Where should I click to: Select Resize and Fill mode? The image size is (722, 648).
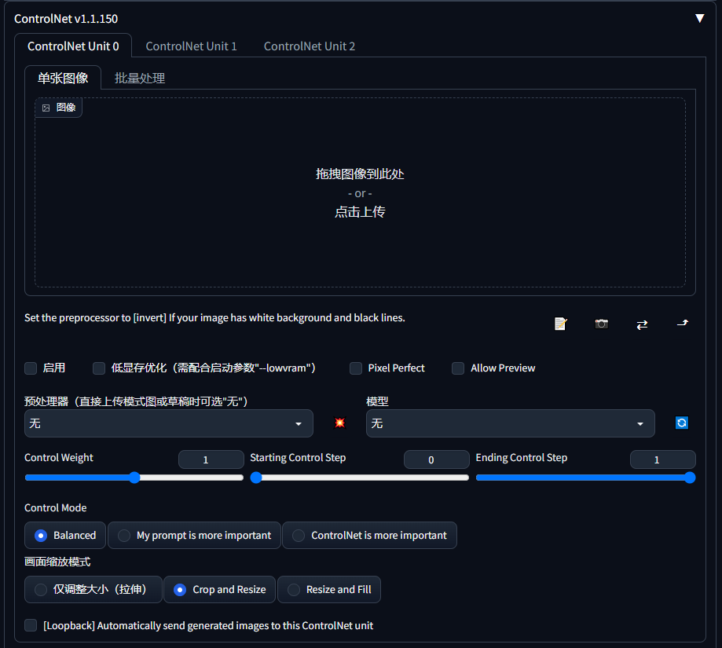(x=329, y=590)
